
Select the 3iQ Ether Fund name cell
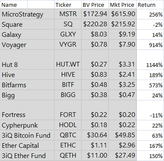click(27, 155)
